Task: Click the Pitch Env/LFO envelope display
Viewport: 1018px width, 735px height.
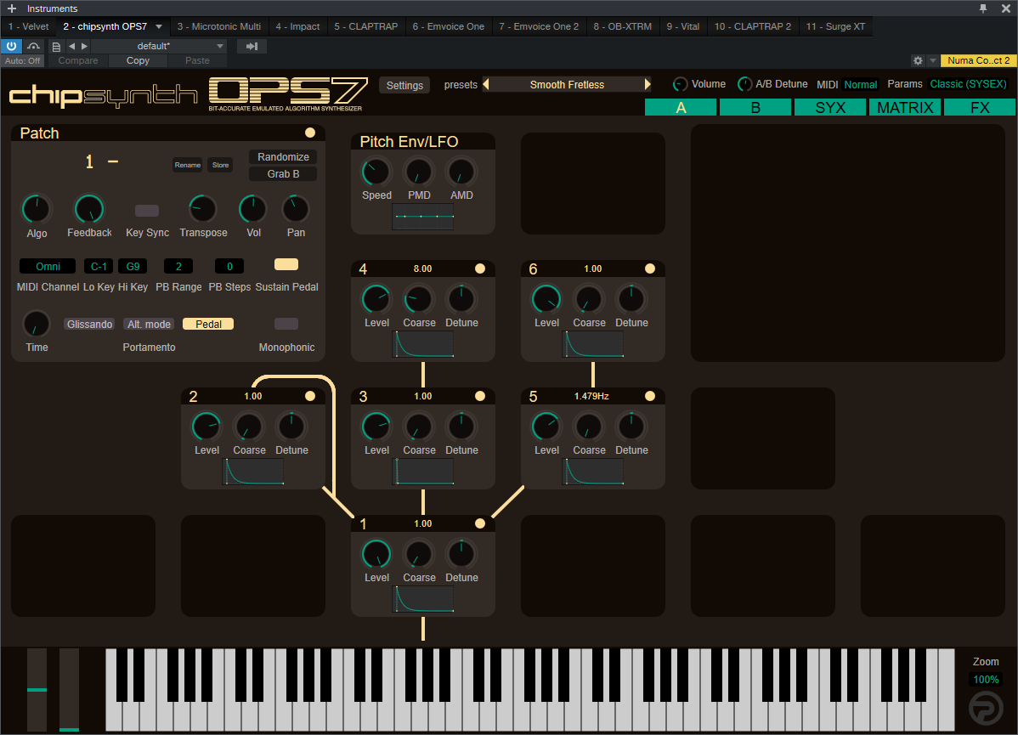Action: point(422,216)
